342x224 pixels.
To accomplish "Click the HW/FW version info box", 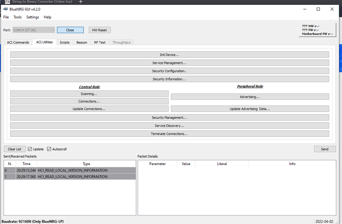I will click(317, 30).
